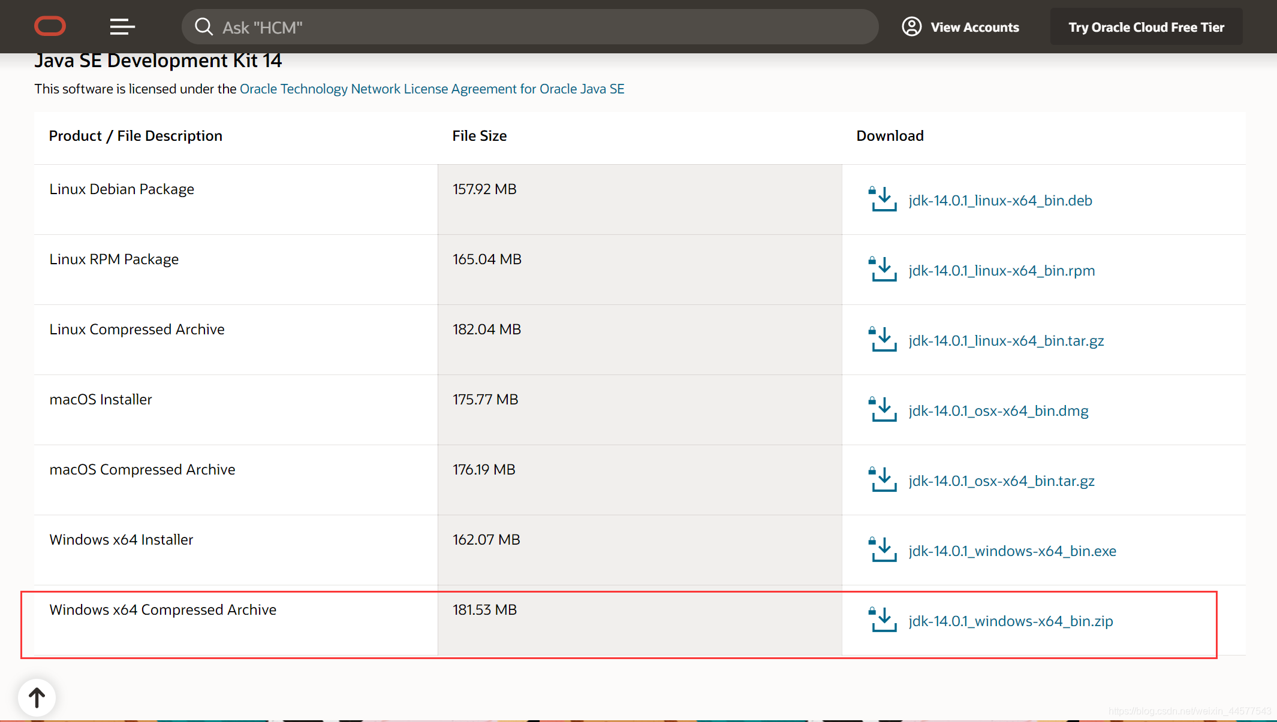
Task: Open View Accounts menu
Action: pos(974,27)
